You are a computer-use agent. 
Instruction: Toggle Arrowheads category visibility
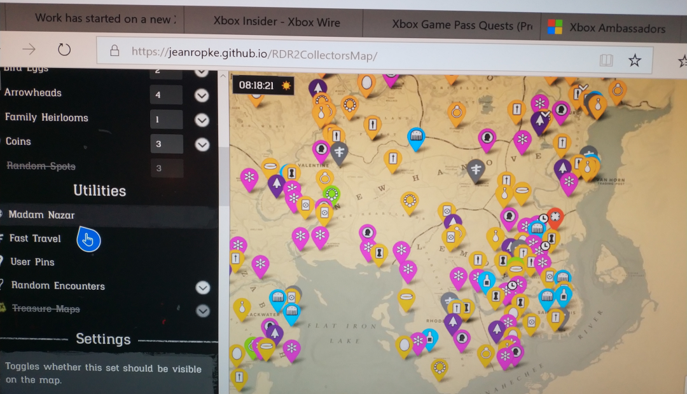pyautogui.click(x=33, y=93)
